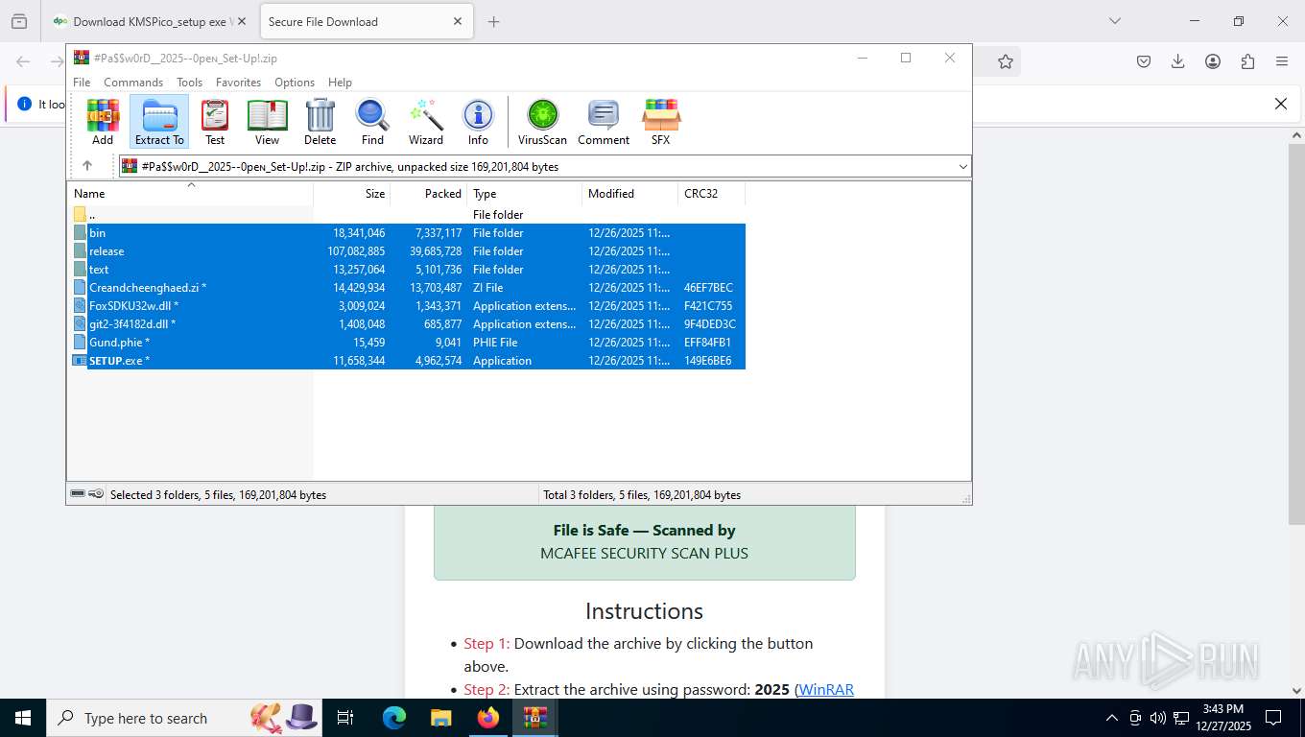The image size is (1305, 737).
Task: Click the taskbar search box
Action: 185,718
